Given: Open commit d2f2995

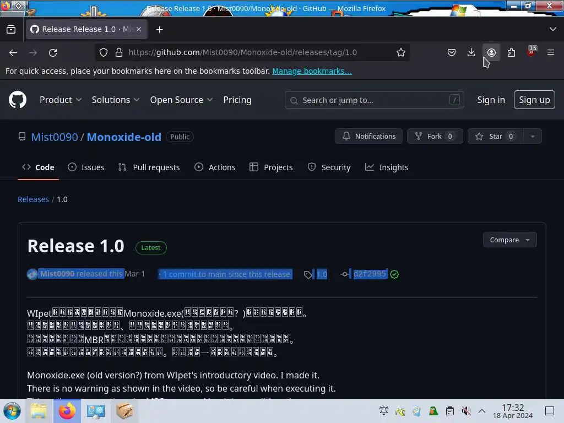Looking at the screenshot, I should coord(370,274).
